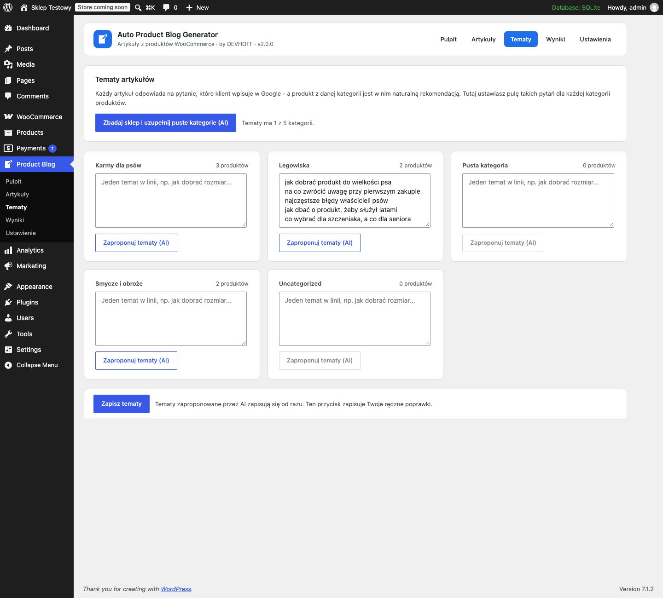Click the Posts pin icon
Screen dimensions: 663x598
[8, 49]
